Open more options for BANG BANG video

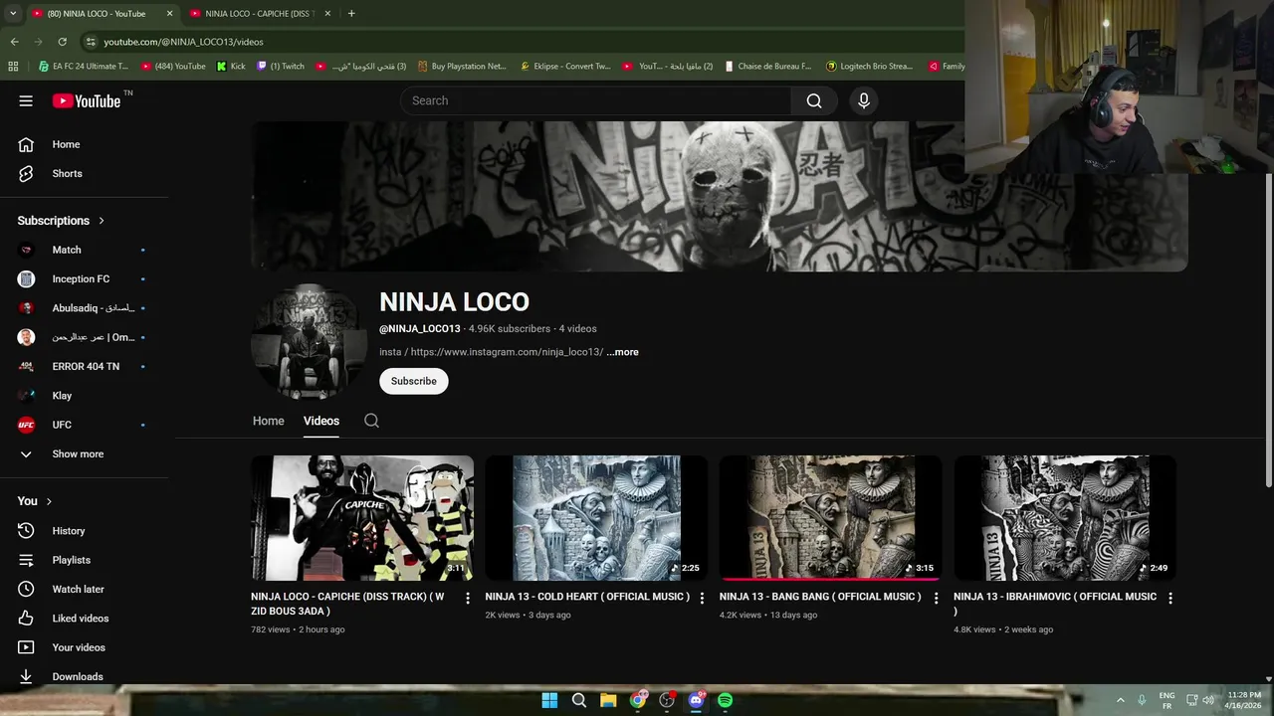[x=936, y=599]
